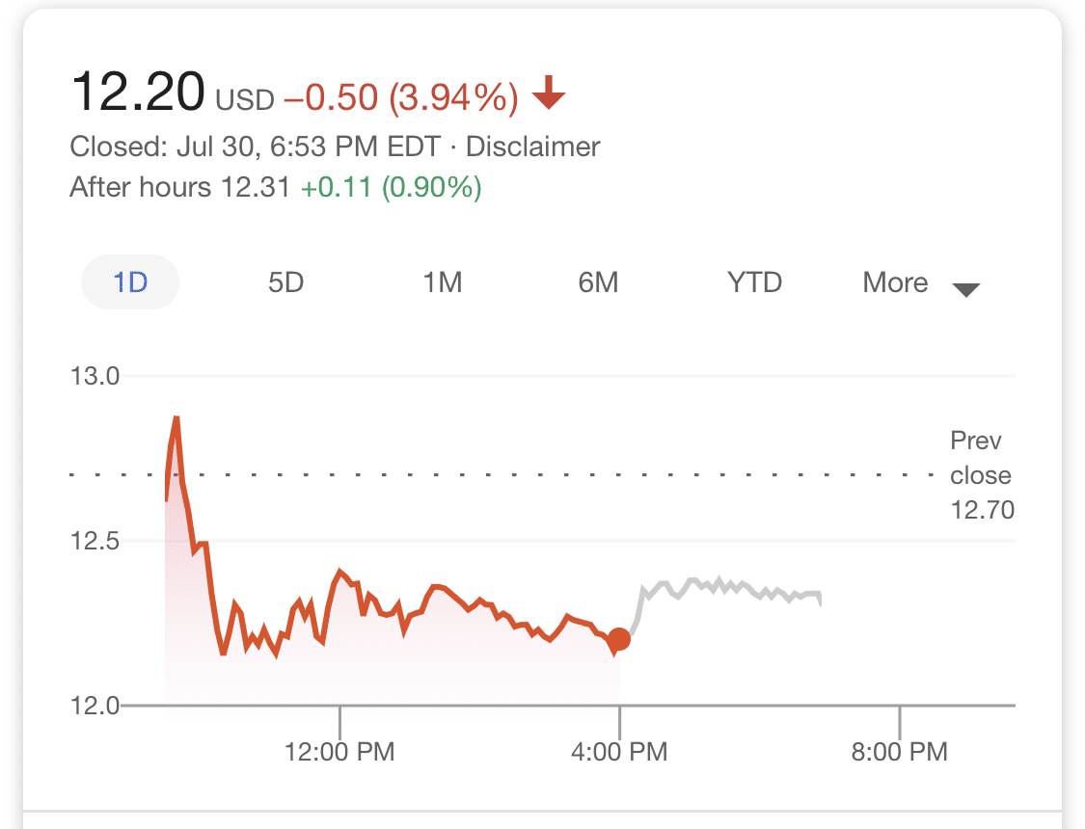Click the More menu chevron arrow
Viewport: 1085px width, 829px height.
966,287
